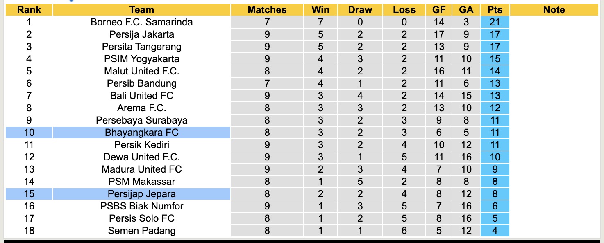
Task: Click the Matches column header
Action: [x=267, y=10]
